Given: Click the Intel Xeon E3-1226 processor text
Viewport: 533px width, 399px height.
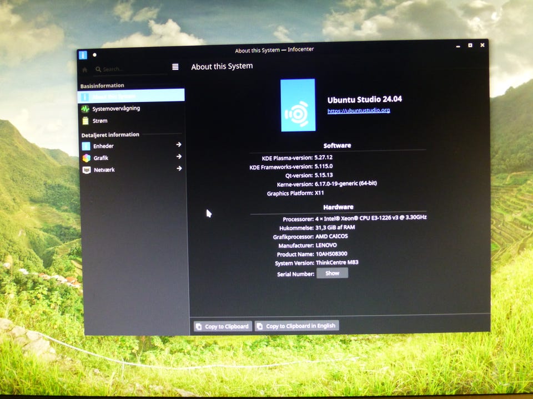Looking at the screenshot, I should coord(370,218).
